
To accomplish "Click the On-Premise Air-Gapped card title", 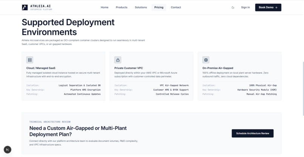I will click(x=218, y=68).
